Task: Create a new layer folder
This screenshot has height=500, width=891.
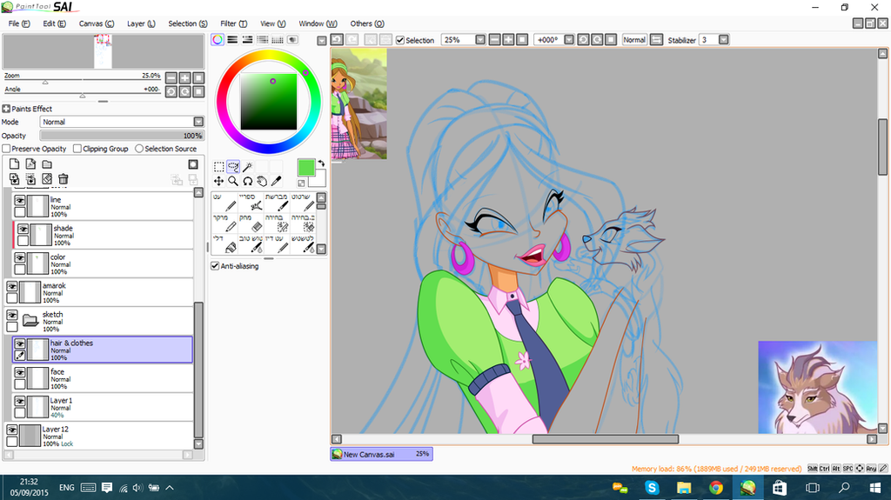Action: click(47, 164)
